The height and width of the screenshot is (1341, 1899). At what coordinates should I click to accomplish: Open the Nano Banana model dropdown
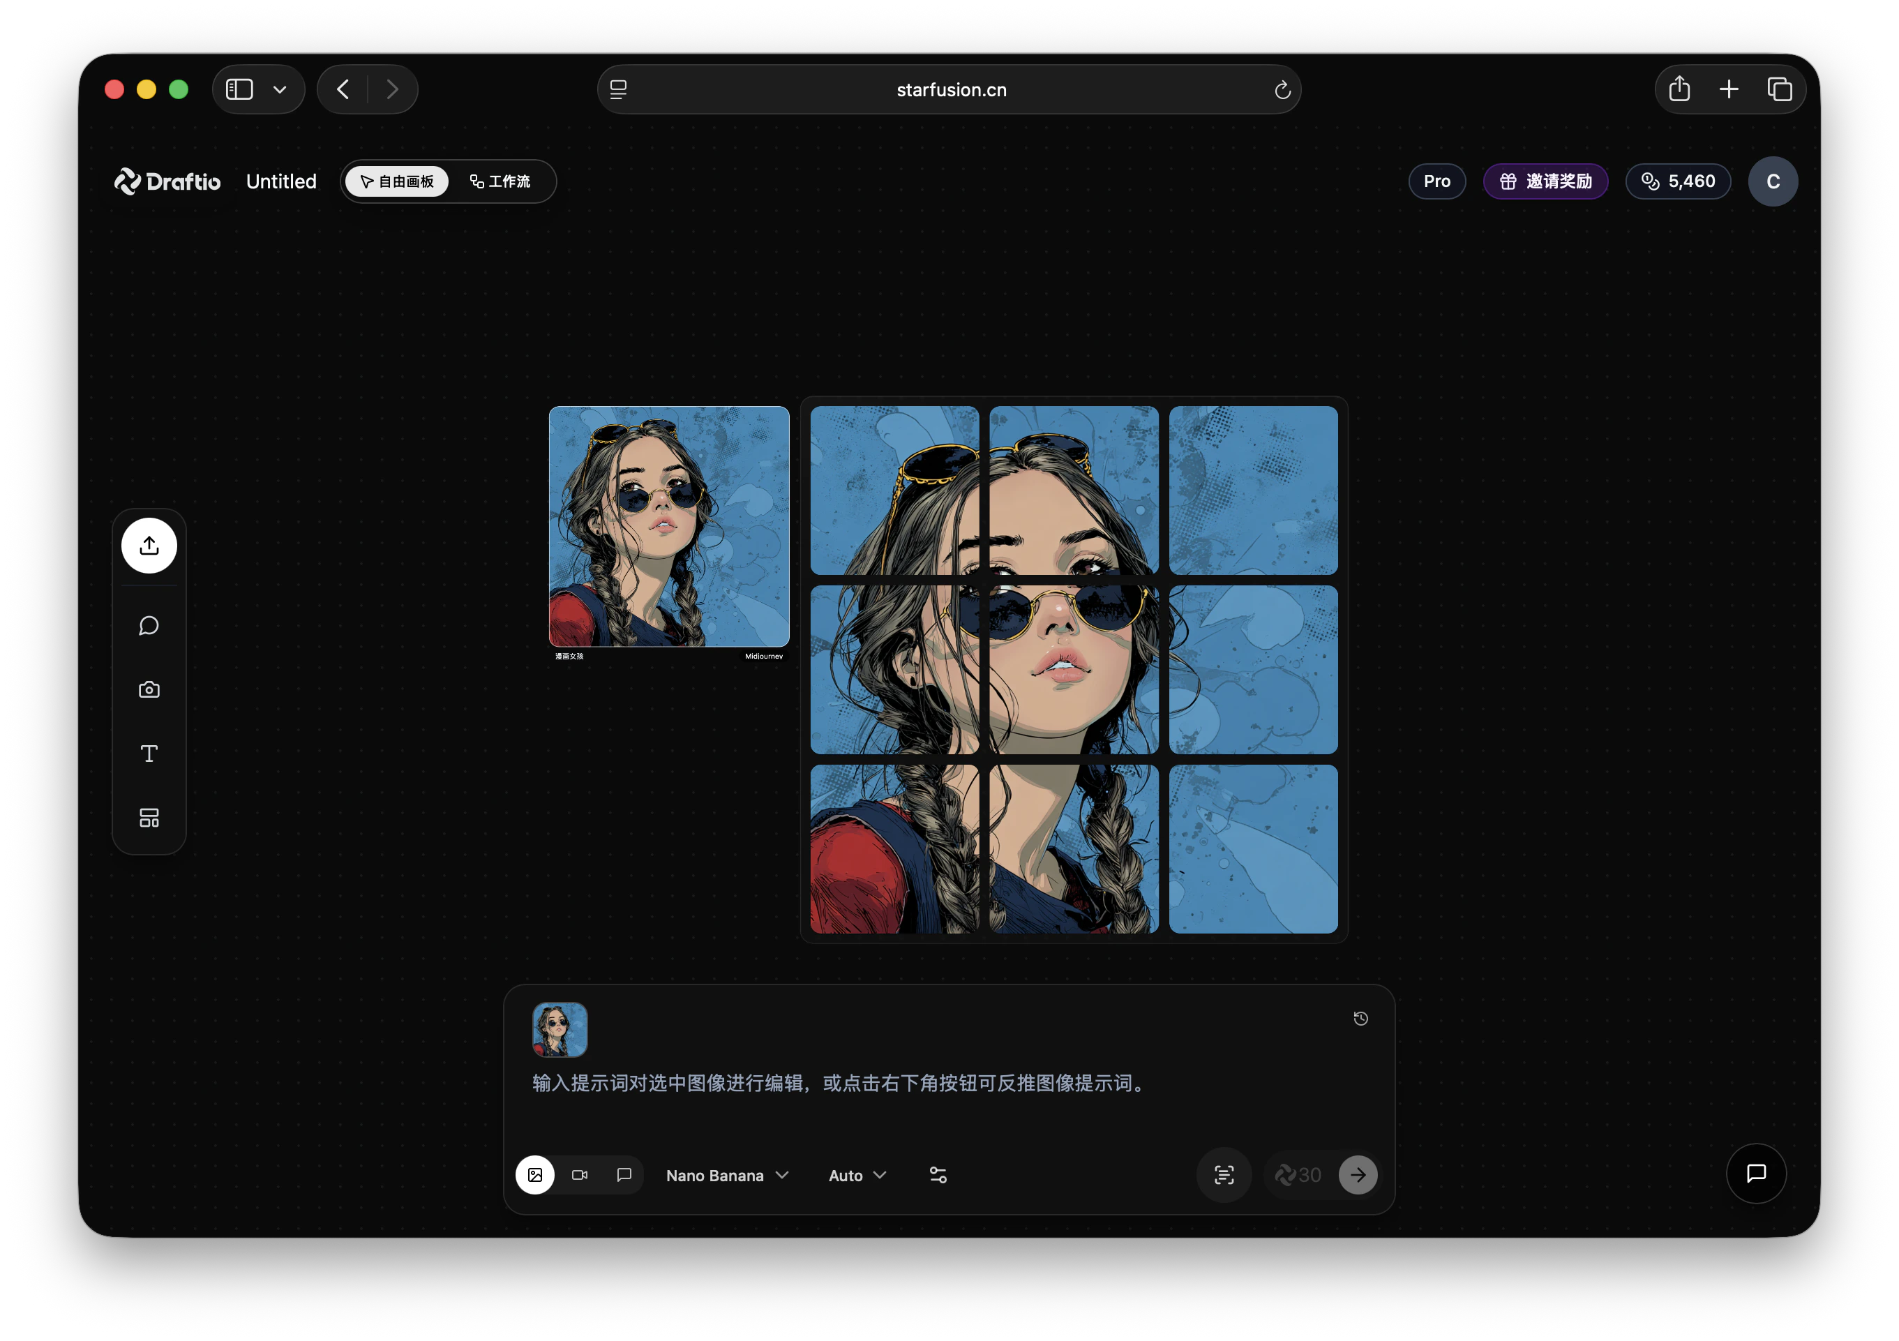pyautogui.click(x=727, y=1175)
